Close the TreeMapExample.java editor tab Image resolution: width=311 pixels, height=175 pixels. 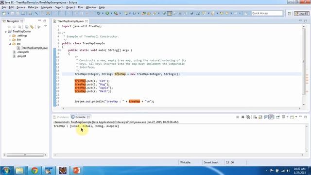[x=86, y=21]
